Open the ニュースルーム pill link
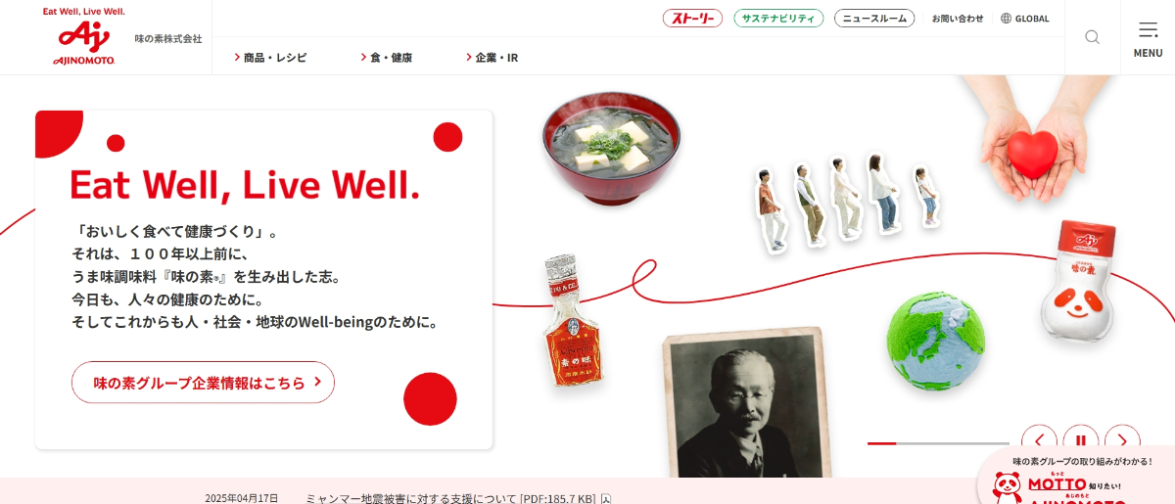Viewport: 1175px width, 504px height. coord(874,19)
